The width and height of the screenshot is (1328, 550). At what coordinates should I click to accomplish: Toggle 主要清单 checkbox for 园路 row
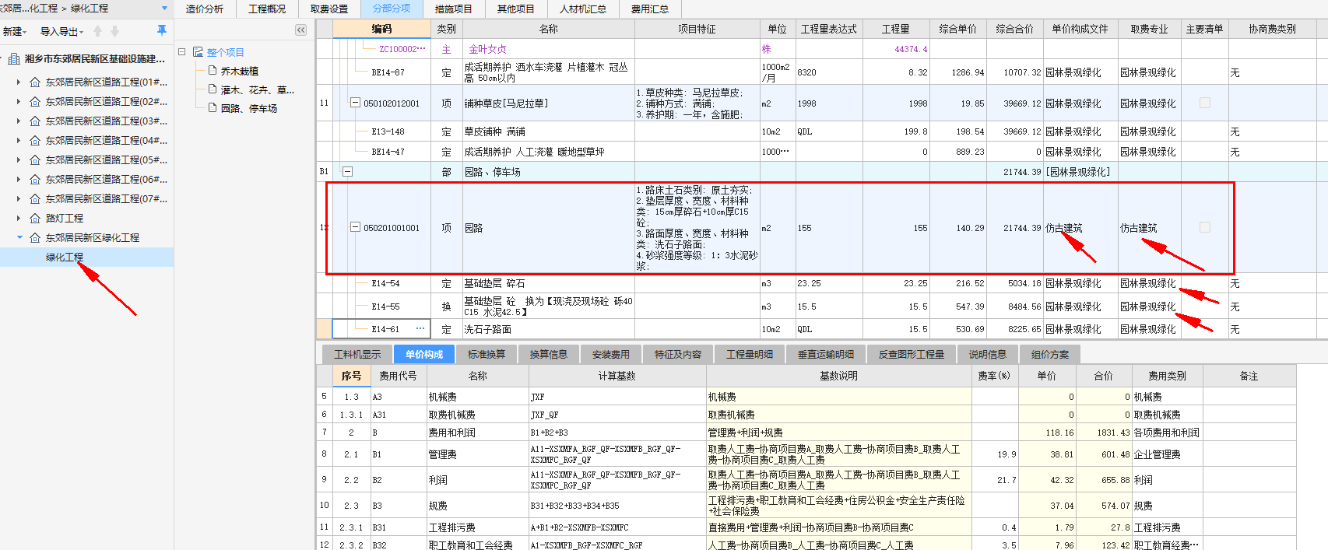pyautogui.click(x=1205, y=227)
